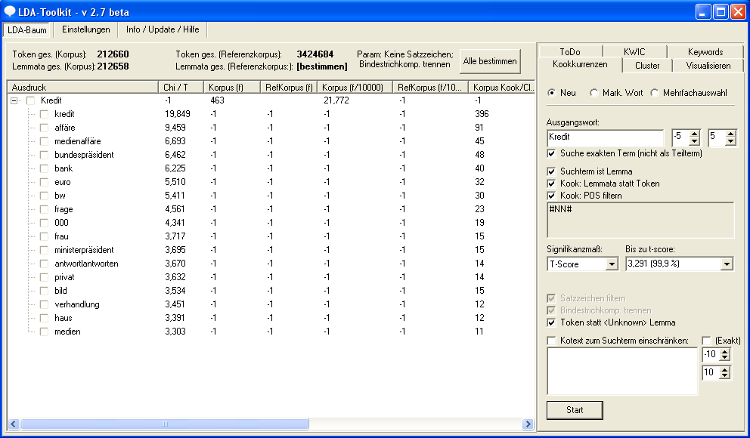Increase the left span value of -5
Screen dimensions: 750x438
coord(695,134)
